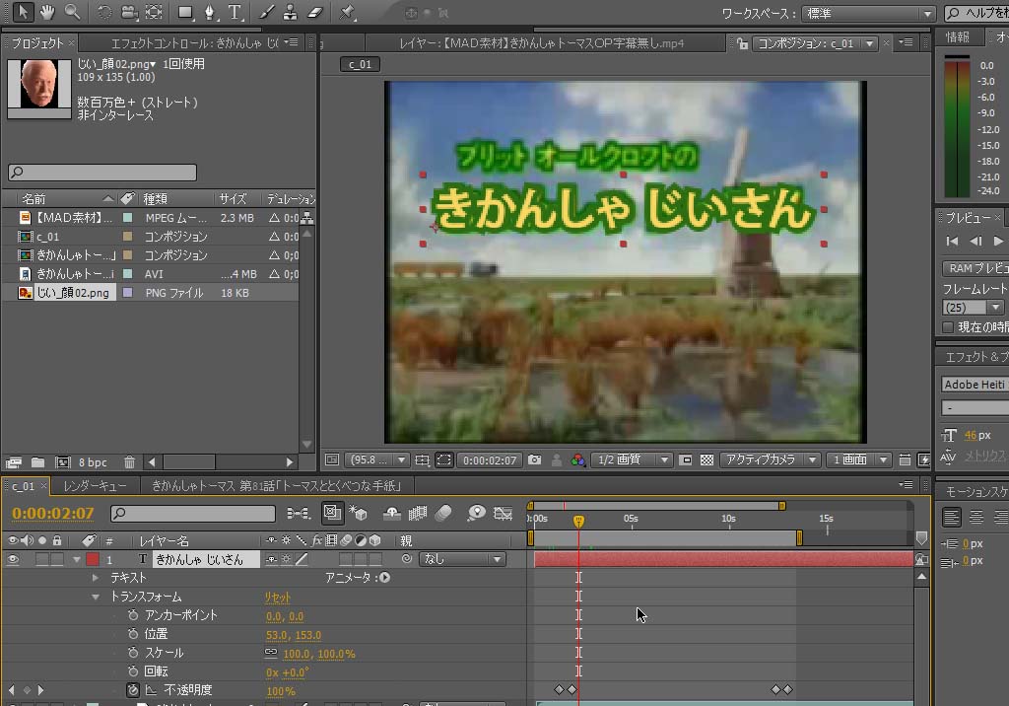
Task: Open Composition Mini-Flowchart in timeline
Action: point(298,514)
